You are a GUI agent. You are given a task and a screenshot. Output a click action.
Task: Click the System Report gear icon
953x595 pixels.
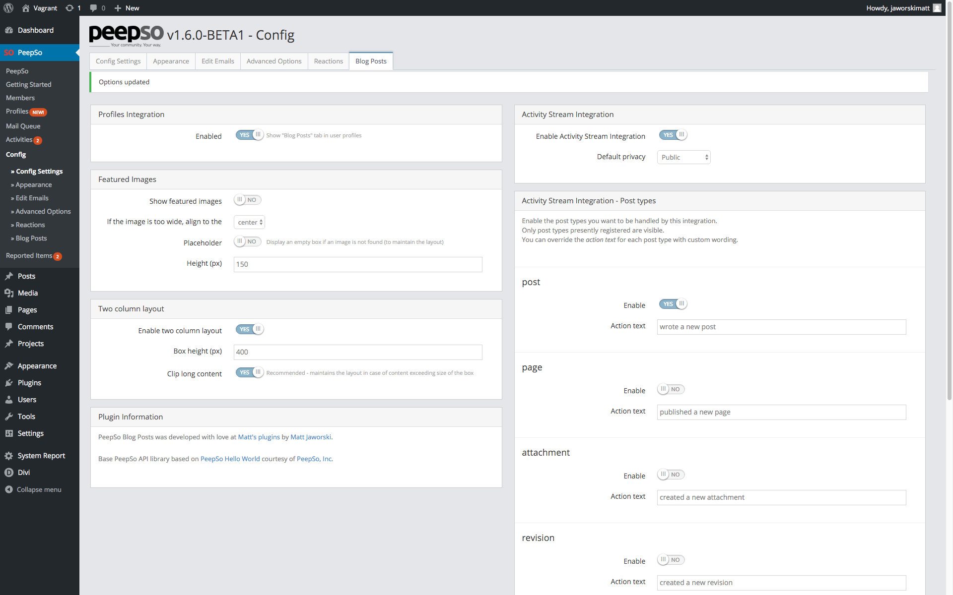[9, 456]
